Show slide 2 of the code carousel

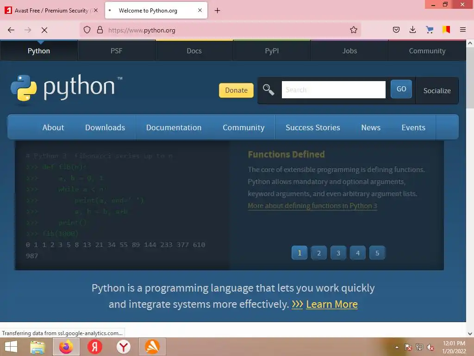[318, 253]
